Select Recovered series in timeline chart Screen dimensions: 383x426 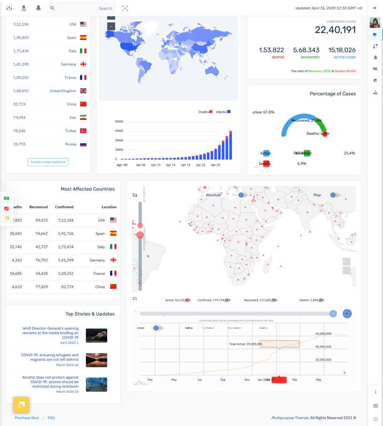(234, 328)
